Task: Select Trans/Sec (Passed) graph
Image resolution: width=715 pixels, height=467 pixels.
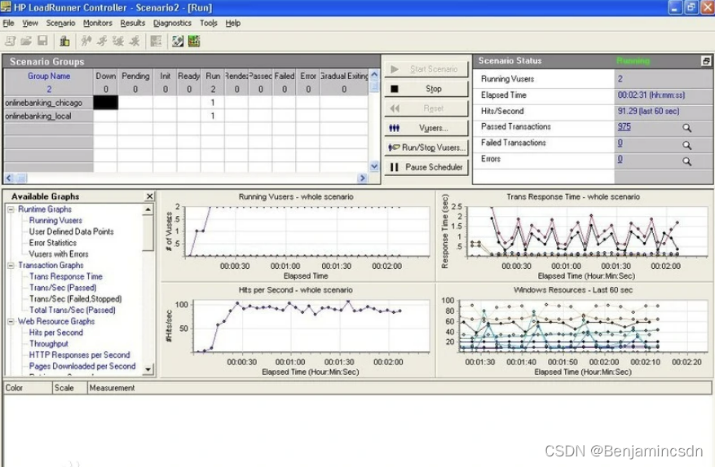Action: point(63,288)
